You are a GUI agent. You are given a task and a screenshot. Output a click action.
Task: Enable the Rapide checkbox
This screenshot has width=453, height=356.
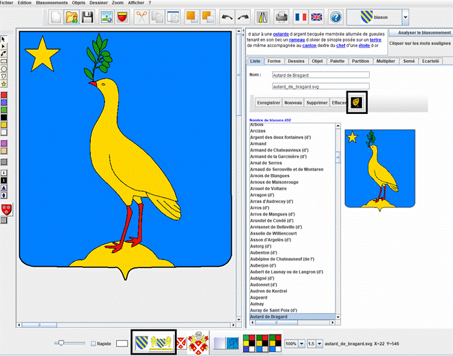94,344
